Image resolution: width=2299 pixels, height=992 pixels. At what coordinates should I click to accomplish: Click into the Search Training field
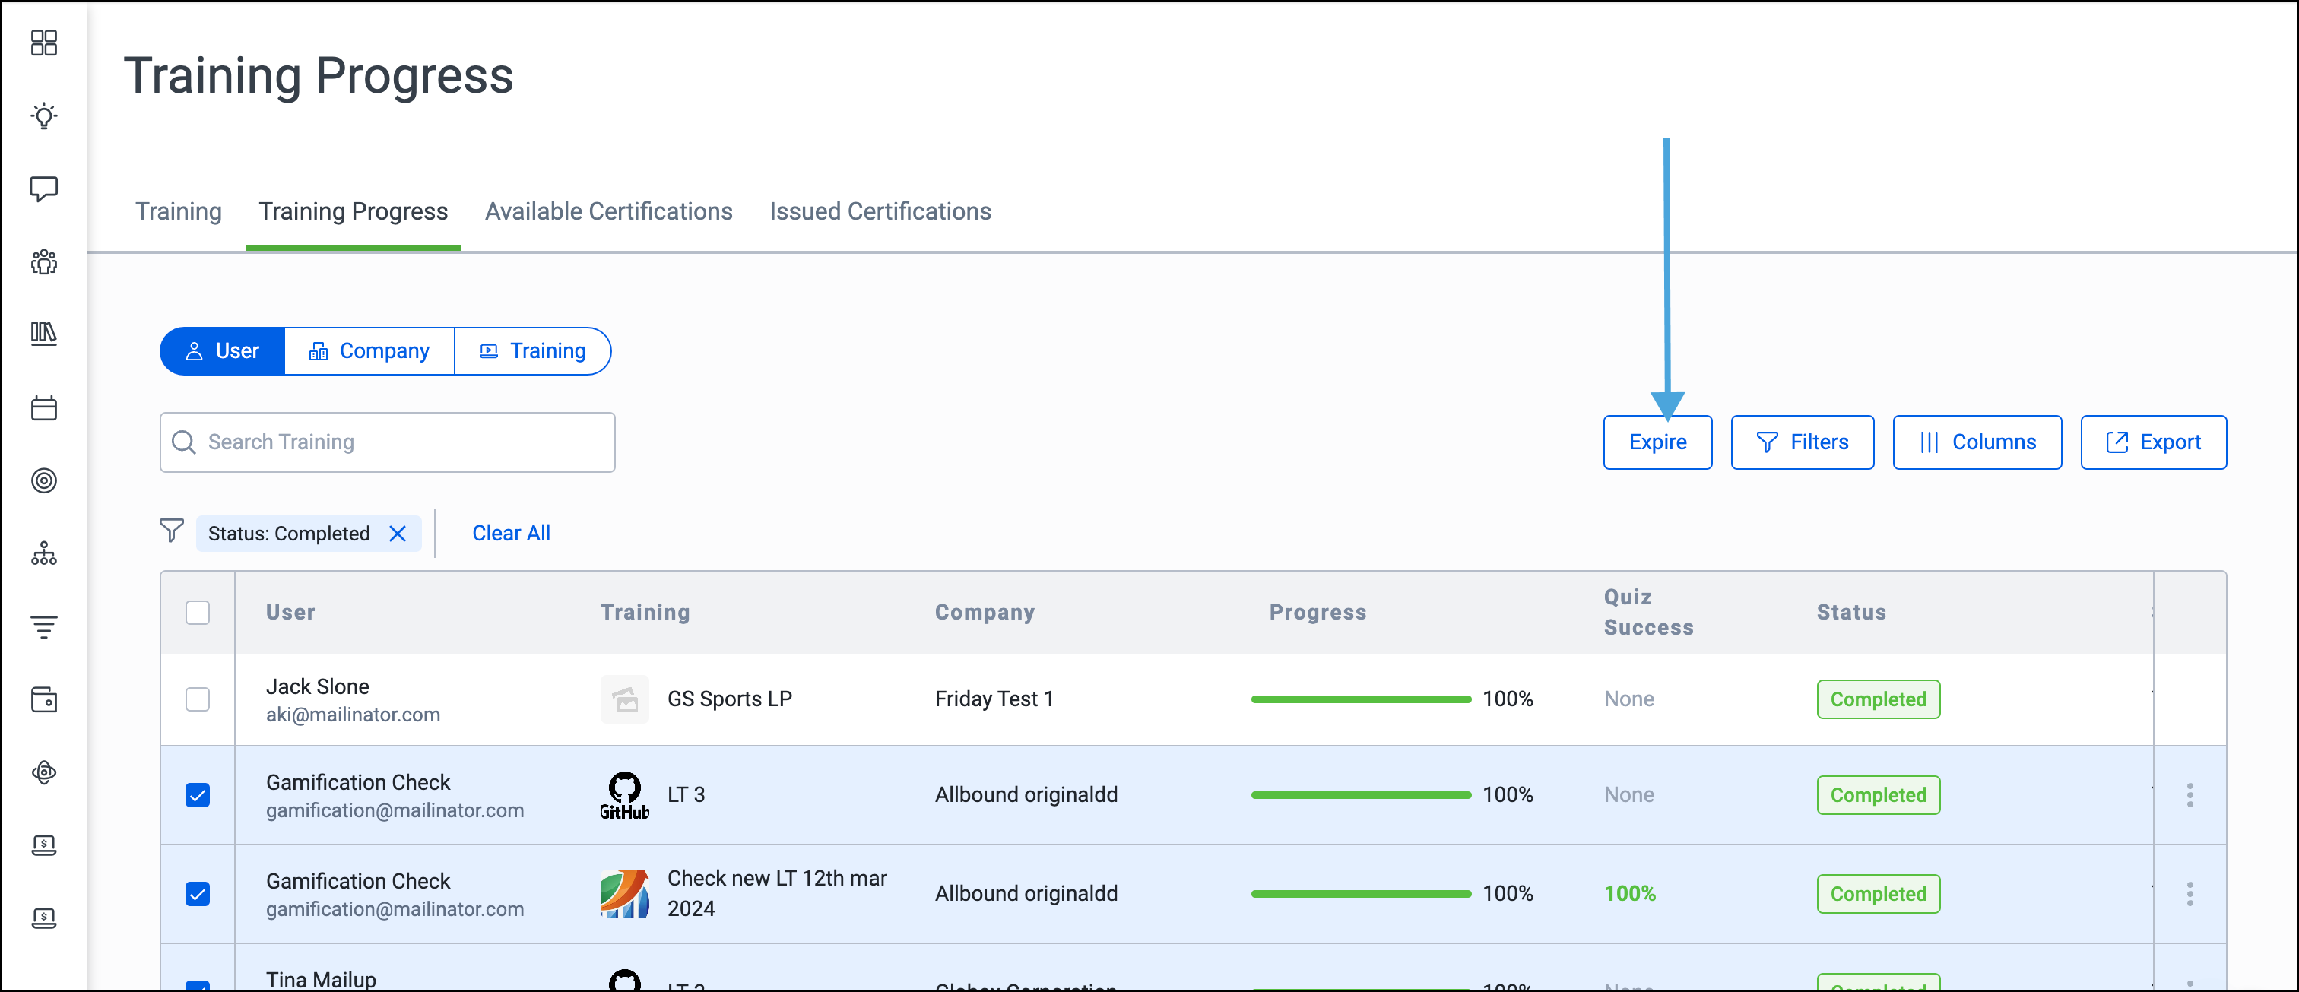[387, 442]
